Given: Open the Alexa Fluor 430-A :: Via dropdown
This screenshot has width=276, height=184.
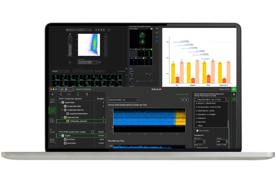Looking at the screenshot, I should click(x=123, y=100).
